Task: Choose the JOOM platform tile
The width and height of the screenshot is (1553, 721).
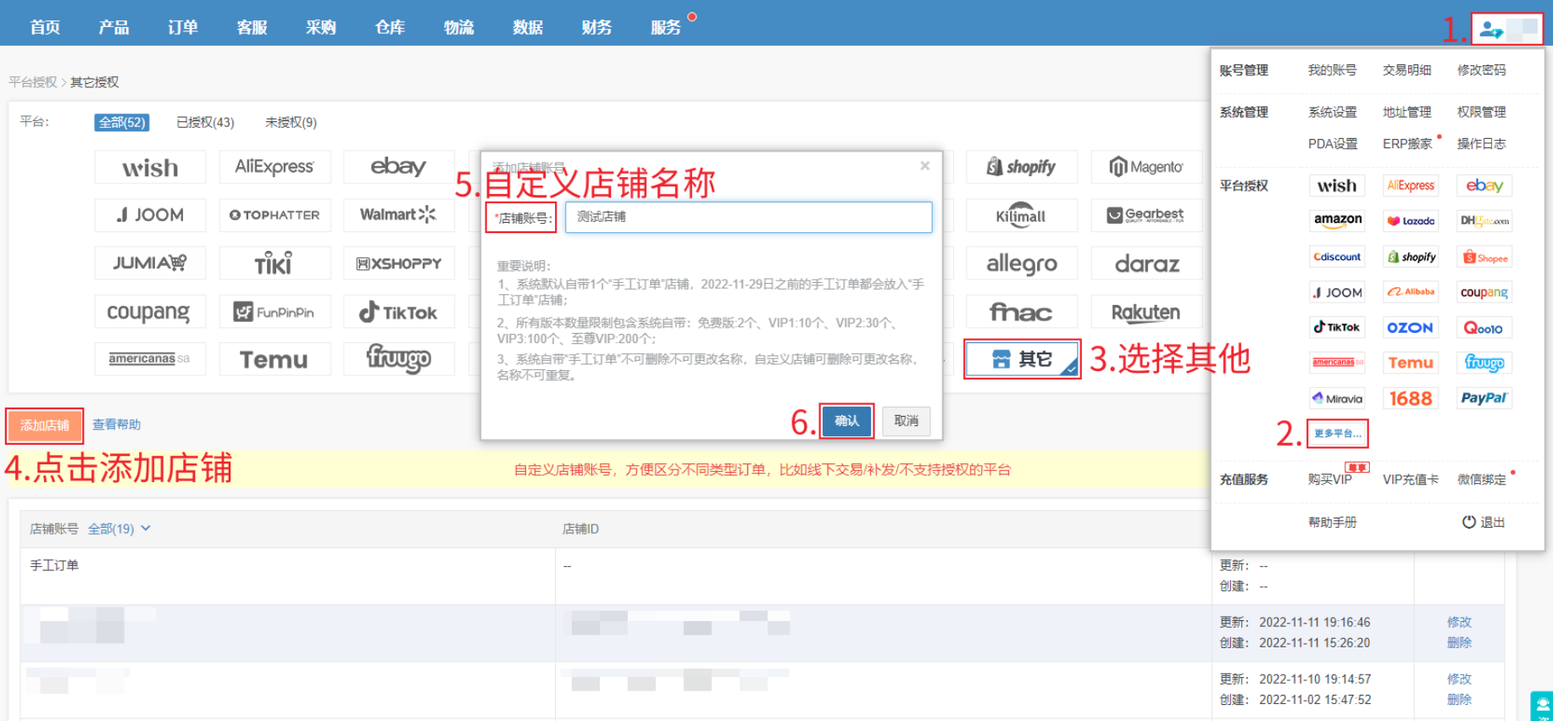Action: [x=150, y=215]
